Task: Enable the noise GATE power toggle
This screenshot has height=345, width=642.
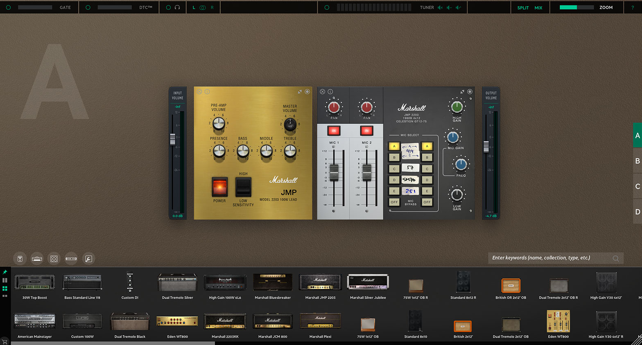Action: pos(9,7)
